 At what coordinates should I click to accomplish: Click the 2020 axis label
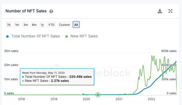(x=87, y=99)
